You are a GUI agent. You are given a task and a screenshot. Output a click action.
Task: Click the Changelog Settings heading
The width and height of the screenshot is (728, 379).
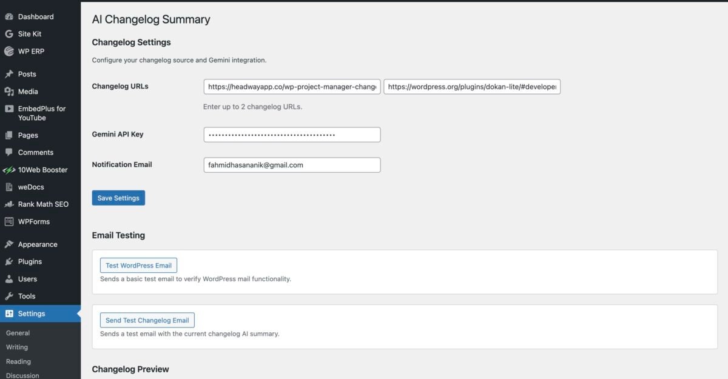pos(132,42)
